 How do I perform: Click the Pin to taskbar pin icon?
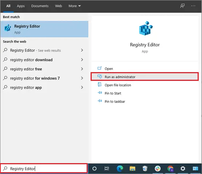[100, 101]
